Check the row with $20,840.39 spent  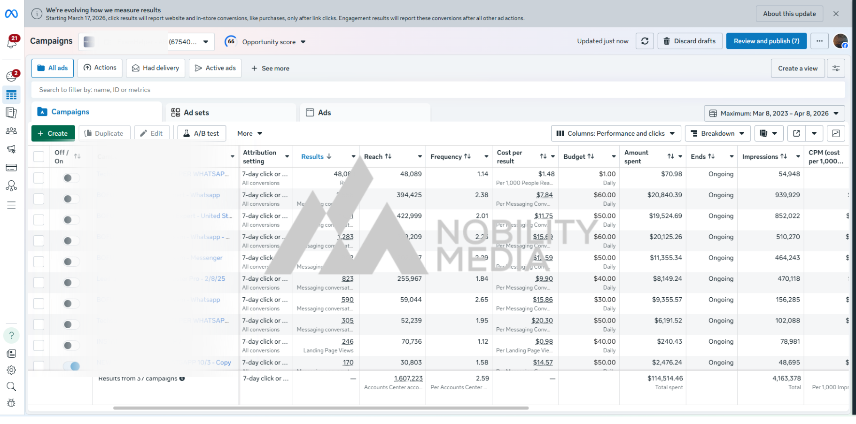[x=39, y=199]
